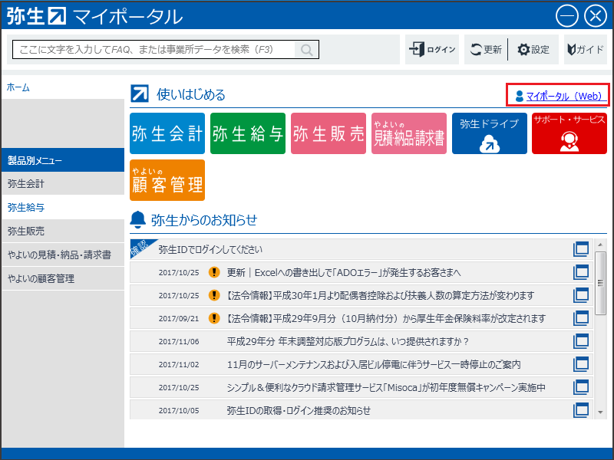
Task: Open the pink 弥生販売 tile
Action: [x=328, y=133]
